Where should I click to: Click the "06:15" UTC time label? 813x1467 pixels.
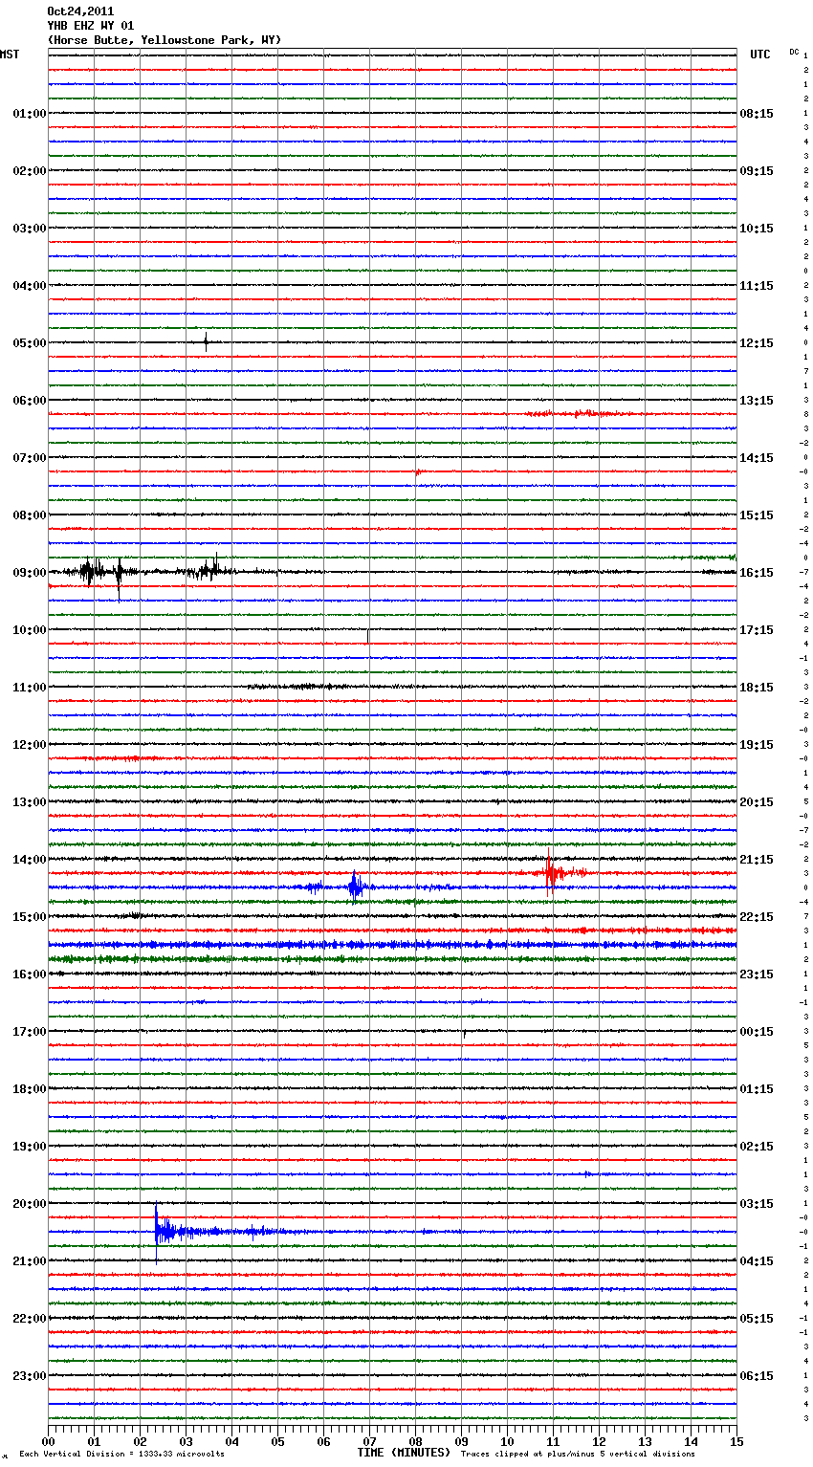757,1376
